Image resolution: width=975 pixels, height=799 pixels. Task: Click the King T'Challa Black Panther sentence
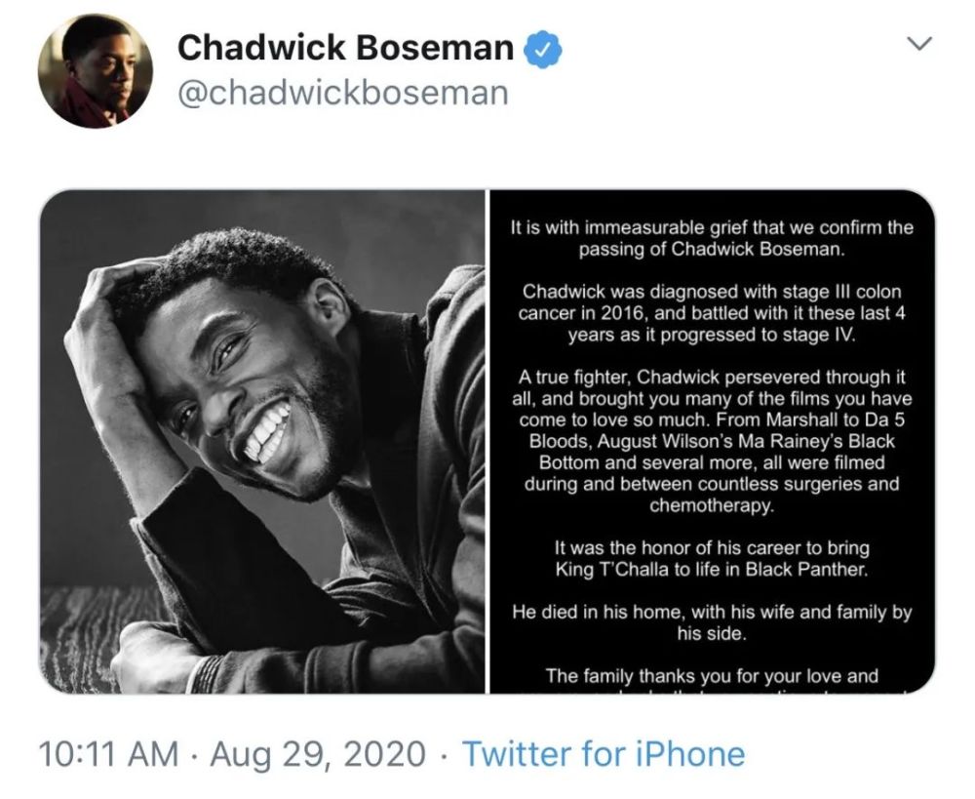[x=711, y=558]
